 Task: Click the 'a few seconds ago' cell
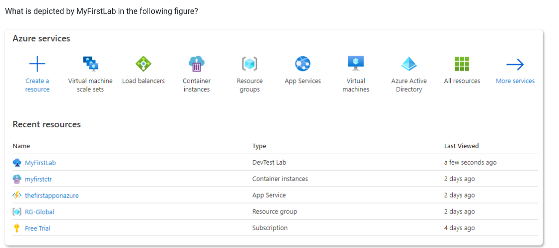470,162
